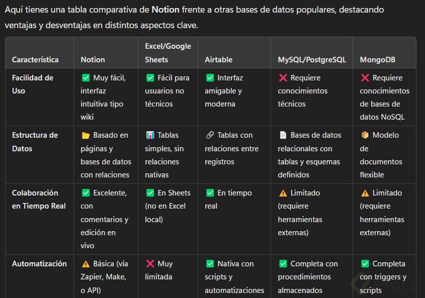
Task: Click the bold "Notion" word in intro paragraph
Action: pyautogui.click(x=165, y=10)
